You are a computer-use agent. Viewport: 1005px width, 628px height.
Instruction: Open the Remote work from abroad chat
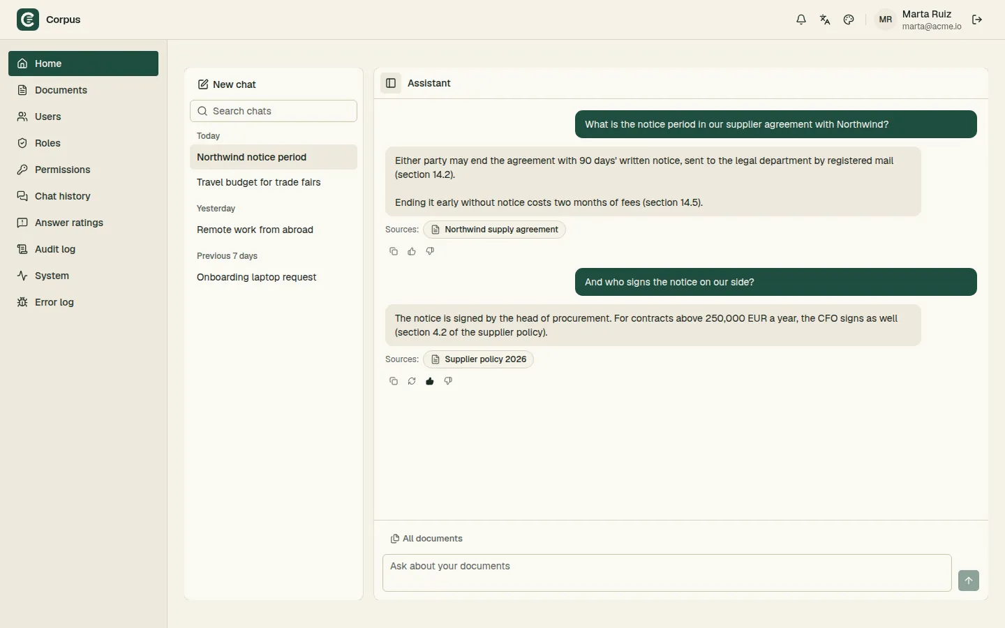pos(274,230)
